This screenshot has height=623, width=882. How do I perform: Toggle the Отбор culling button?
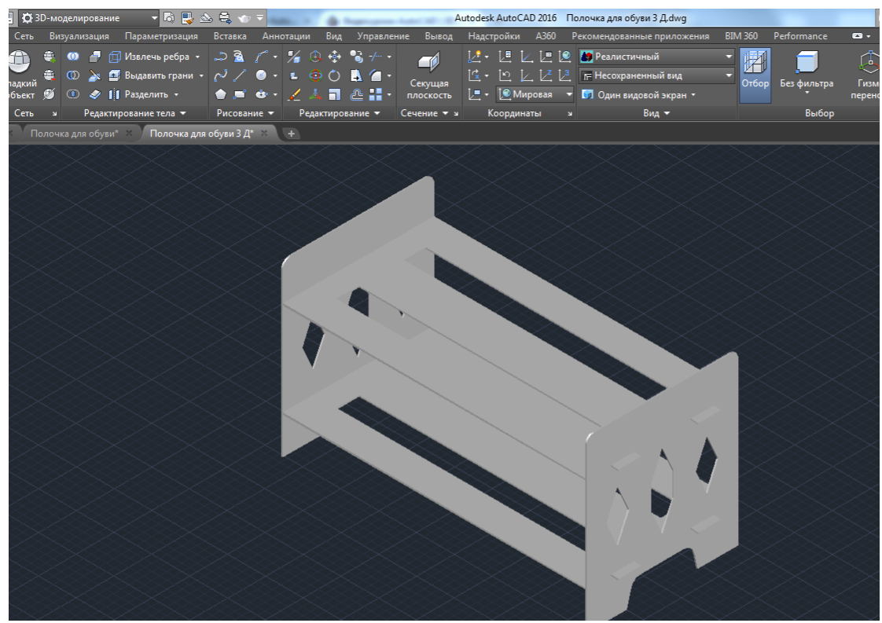tap(755, 75)
